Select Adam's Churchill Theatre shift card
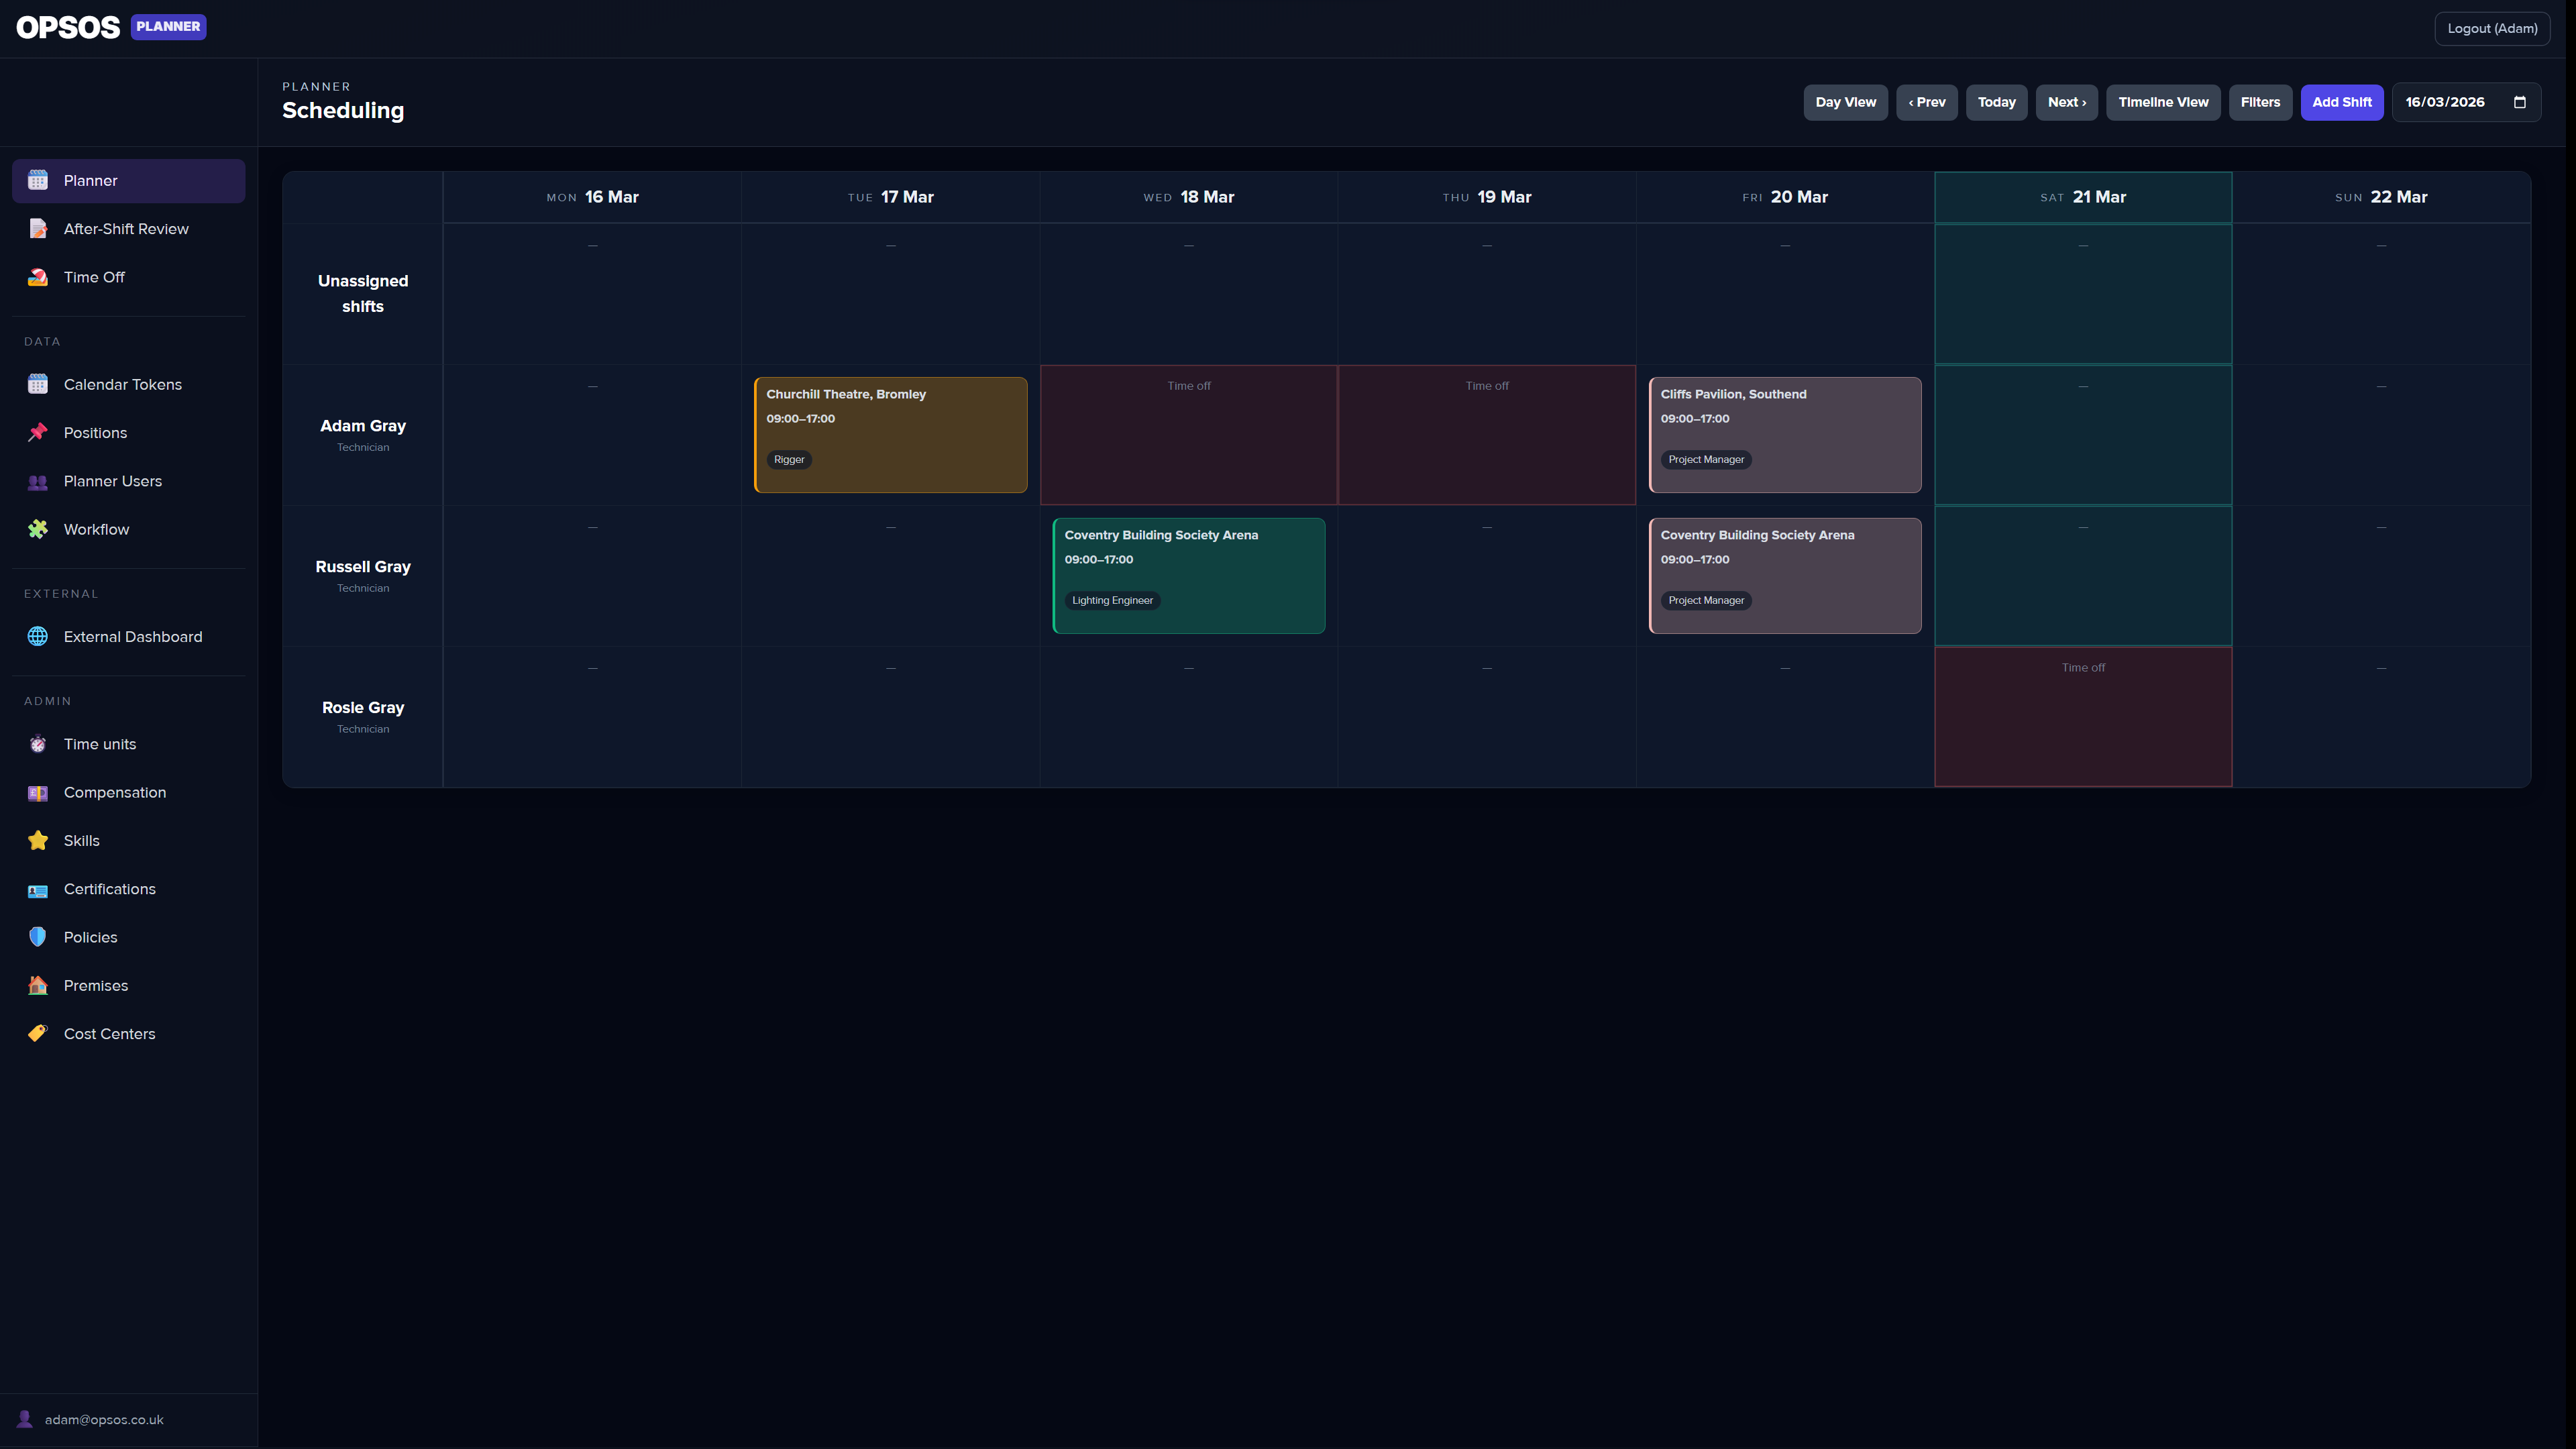Viewport: 2576px width, 1449px height. (x=890, y=434)
